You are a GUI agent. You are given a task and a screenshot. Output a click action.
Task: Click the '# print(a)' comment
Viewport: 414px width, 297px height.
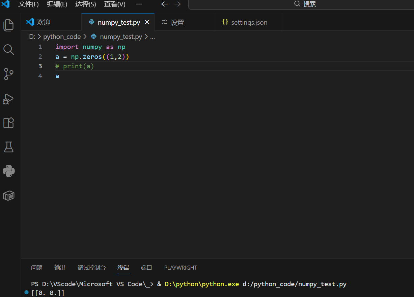click(x=75, y=66)
